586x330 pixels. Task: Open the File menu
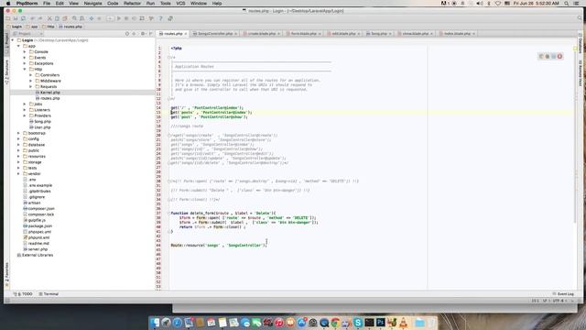[x=47, y=4]
